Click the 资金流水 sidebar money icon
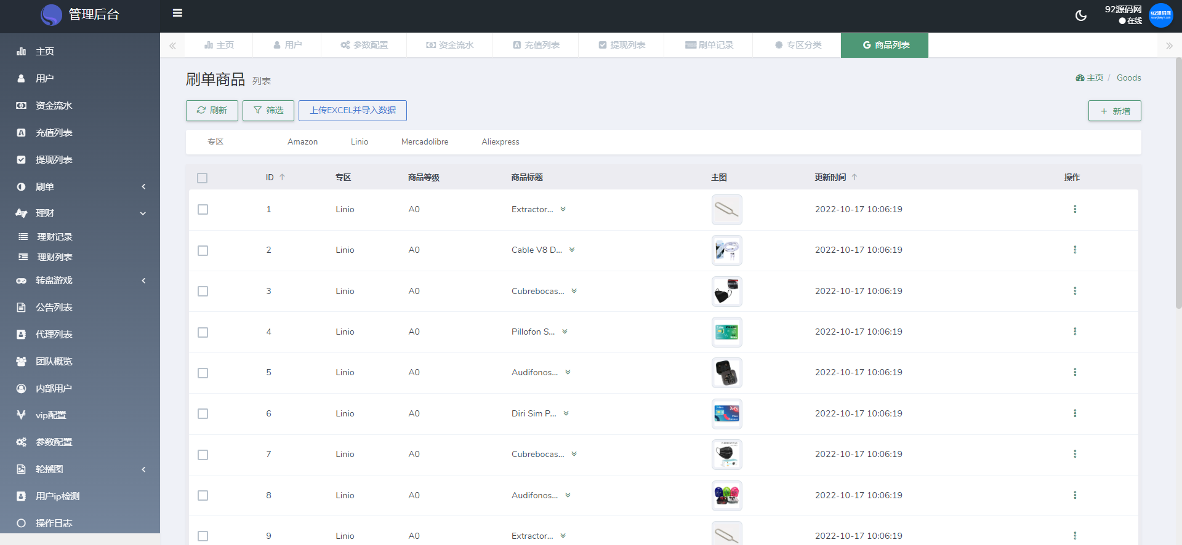Image resolution: width=1182 pixels, height=545 pixels. (x=22, y=106)
